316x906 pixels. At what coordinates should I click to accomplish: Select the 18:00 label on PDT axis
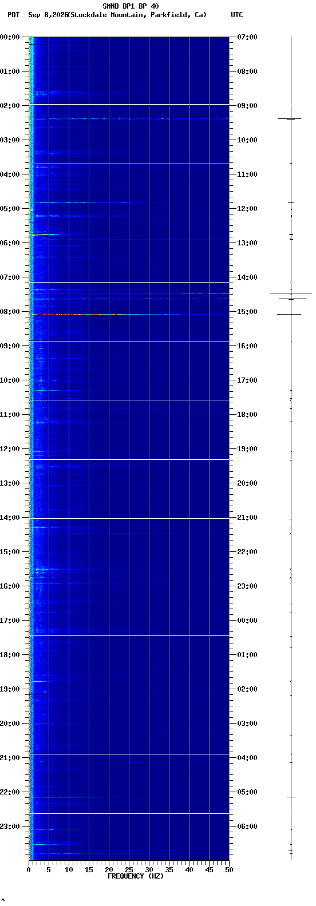[x=10, y=655]
